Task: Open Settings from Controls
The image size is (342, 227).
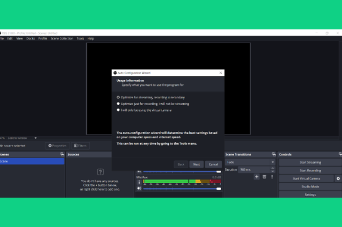Action: tap(310, 195)
